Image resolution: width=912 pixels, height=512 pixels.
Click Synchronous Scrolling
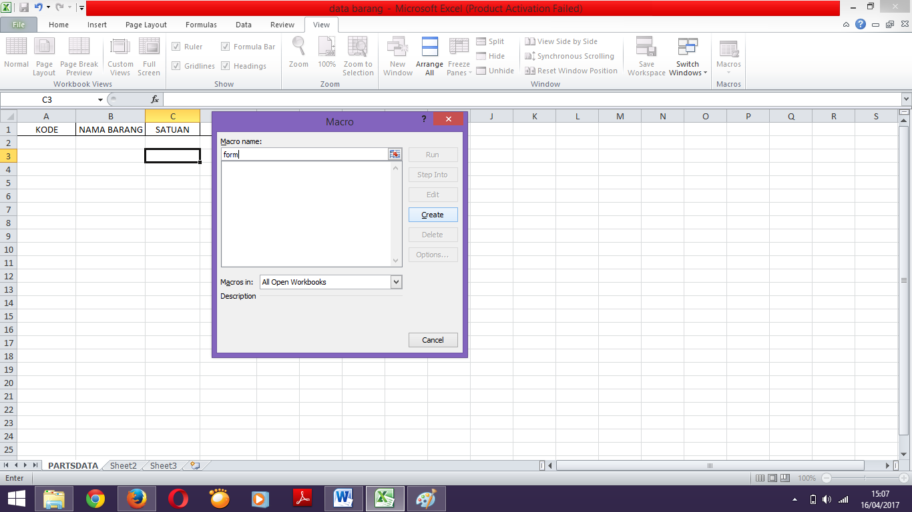[569, 56]
